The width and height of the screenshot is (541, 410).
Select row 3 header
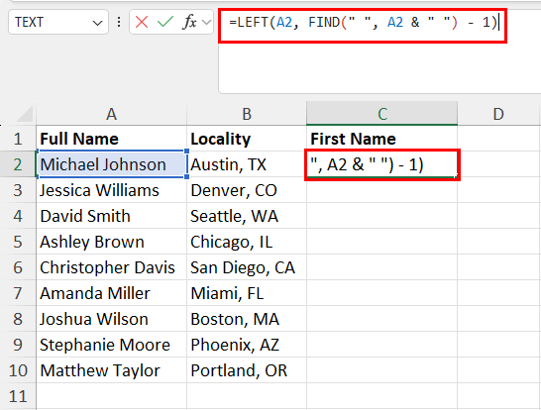[18, 190]
